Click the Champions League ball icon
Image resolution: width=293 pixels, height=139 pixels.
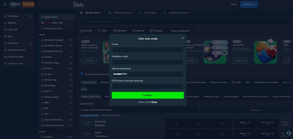tap(43, 40)
